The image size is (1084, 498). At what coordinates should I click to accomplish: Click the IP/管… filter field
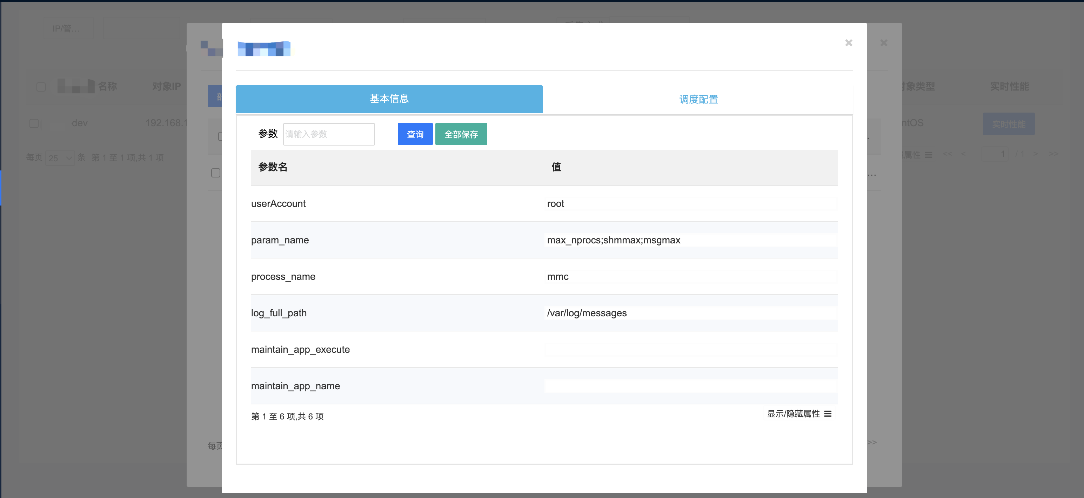click(x=68, y=28)
